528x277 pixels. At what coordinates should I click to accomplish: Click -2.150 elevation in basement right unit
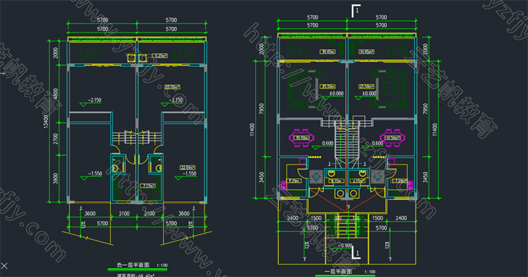point(175,100)
